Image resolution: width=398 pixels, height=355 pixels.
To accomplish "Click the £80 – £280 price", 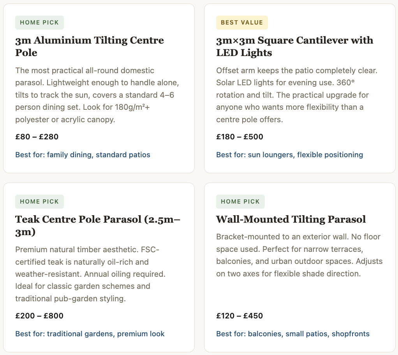I will pos(37,137).
